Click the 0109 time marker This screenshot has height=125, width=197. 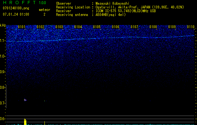(172, 27)
